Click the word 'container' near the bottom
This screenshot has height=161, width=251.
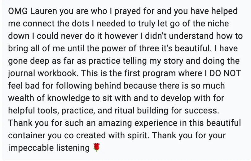click(x=27, y=135)
